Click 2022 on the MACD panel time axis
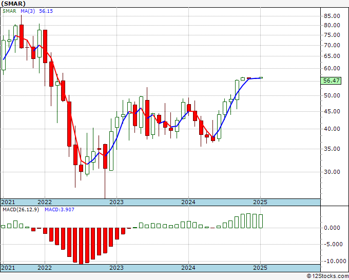 pyautogui.click(x=45, y=268)
